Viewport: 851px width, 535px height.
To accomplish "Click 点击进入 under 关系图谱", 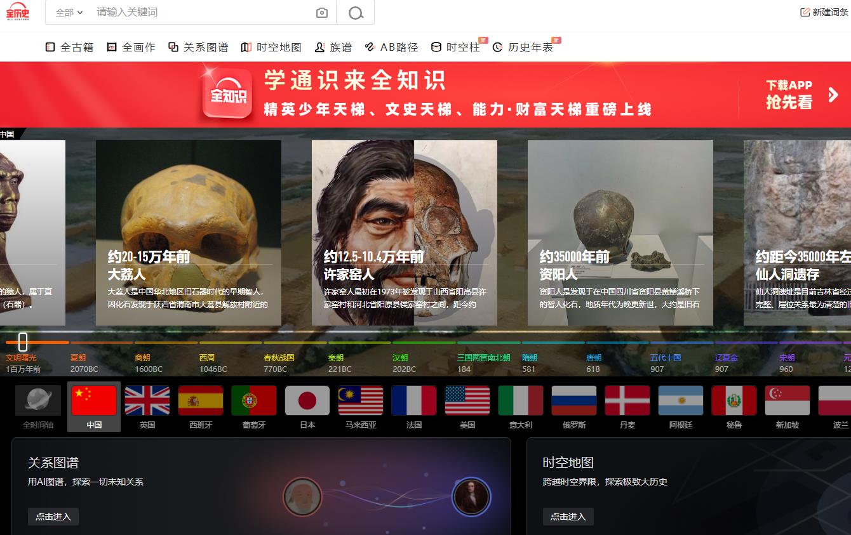I will click(x=53, y=517).
